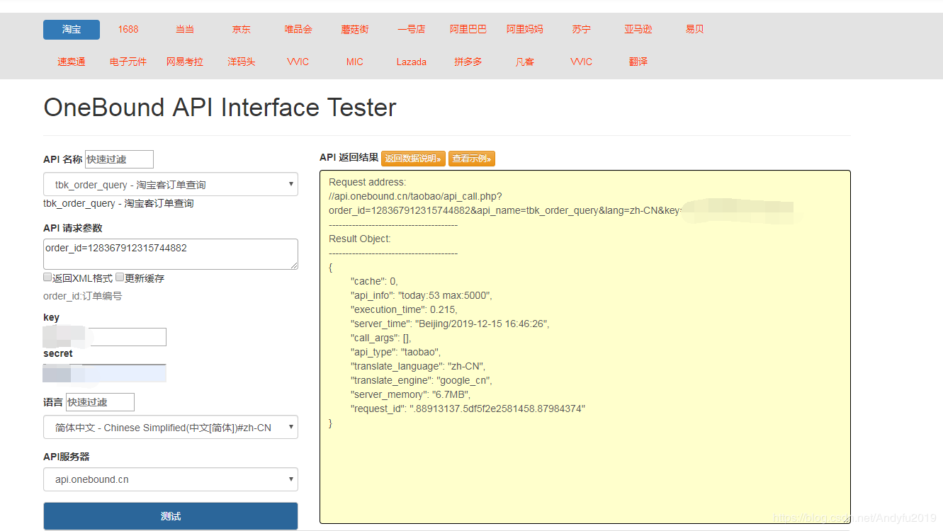
Task: Open the 返回数据说明» button
Action: tap(414, 159)
